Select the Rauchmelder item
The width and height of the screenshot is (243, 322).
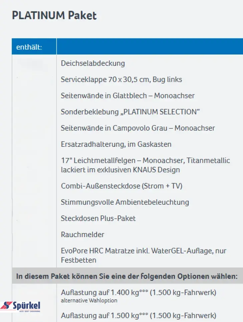(x=83, y=234)
